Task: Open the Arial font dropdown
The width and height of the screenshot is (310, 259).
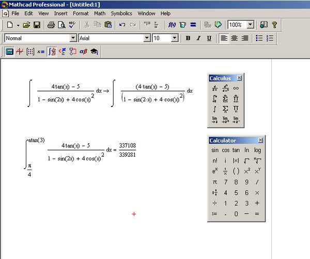Action: (x=147, y=38)
